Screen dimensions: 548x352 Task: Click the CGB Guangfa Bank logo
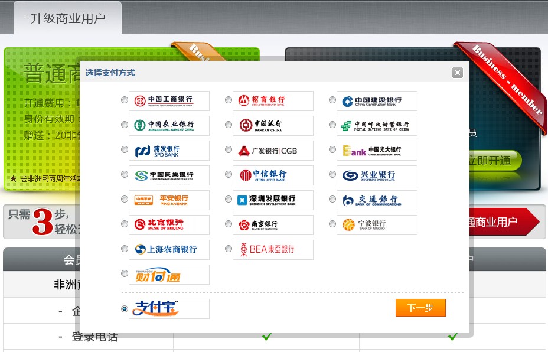273,151
